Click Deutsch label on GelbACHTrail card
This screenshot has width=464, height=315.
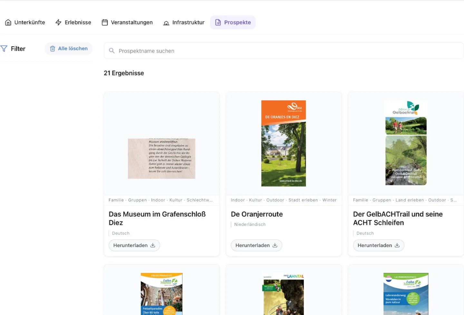pyautogui.click(x=365, y=233)
